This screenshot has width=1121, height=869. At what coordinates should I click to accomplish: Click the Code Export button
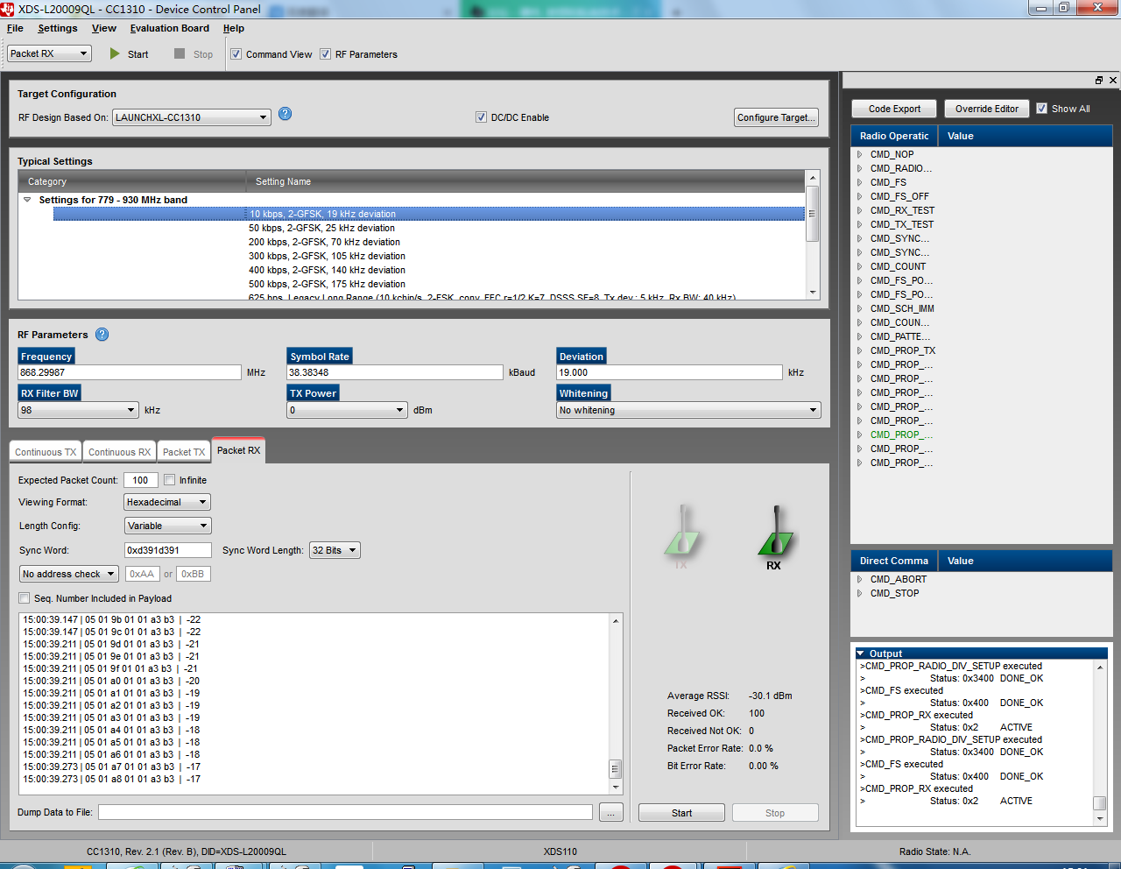894,109
